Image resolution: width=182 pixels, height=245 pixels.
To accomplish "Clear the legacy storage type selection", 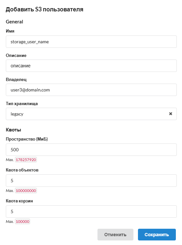I will pos(170,114).
